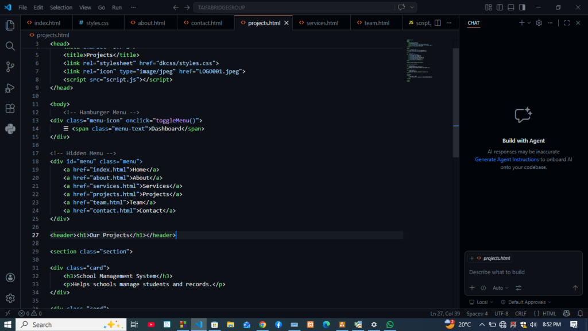Viewport: 588px width, 331px height.
Task: Open notifications bell in status bar
Action: pos(580,313)
